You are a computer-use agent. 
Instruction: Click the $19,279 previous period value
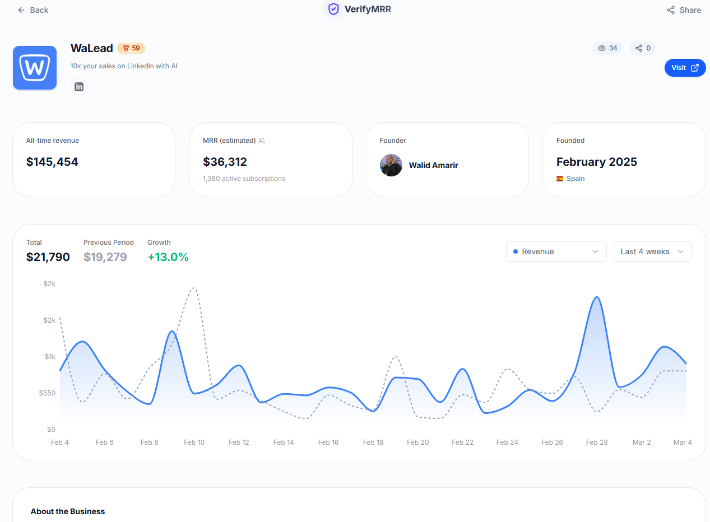(105, 257)
